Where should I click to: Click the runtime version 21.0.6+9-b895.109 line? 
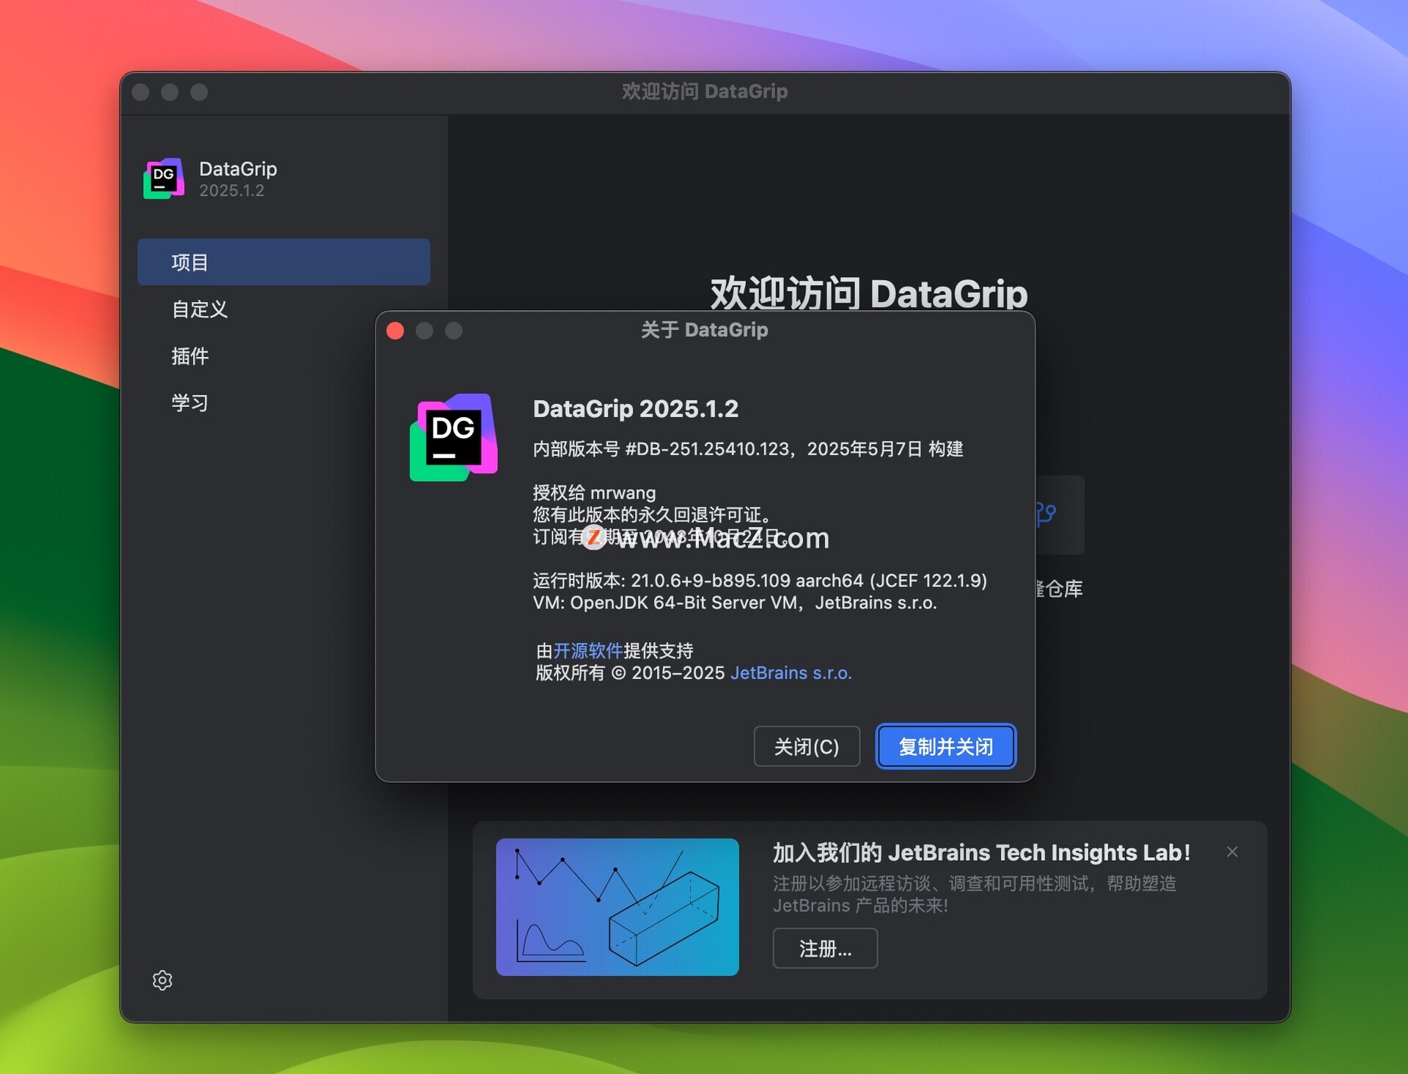[x=760, y=580]
